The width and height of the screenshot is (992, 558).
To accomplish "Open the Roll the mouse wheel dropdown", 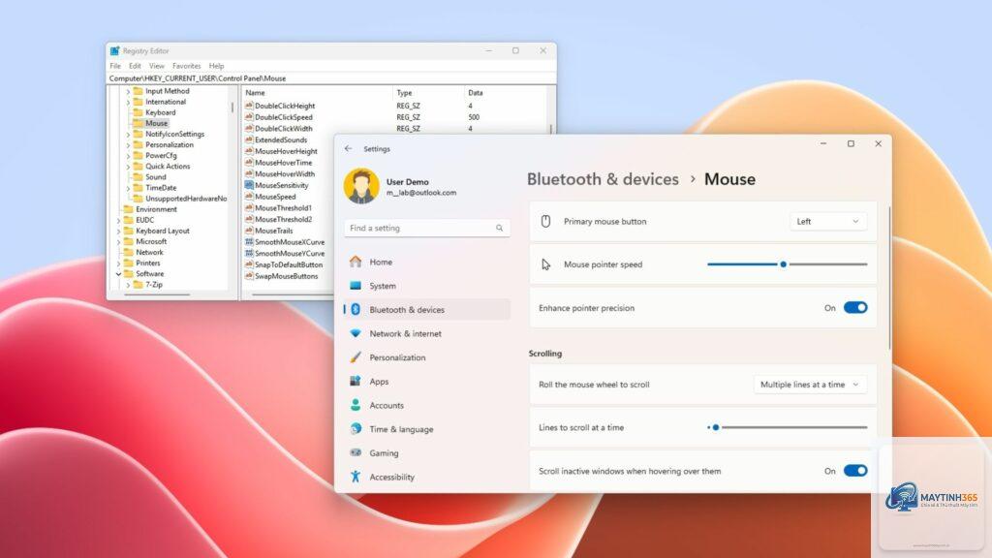I will click(x=810, y=385).
